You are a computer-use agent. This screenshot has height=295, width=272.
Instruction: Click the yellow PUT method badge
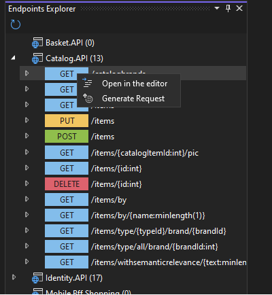[x=67, y=120]
